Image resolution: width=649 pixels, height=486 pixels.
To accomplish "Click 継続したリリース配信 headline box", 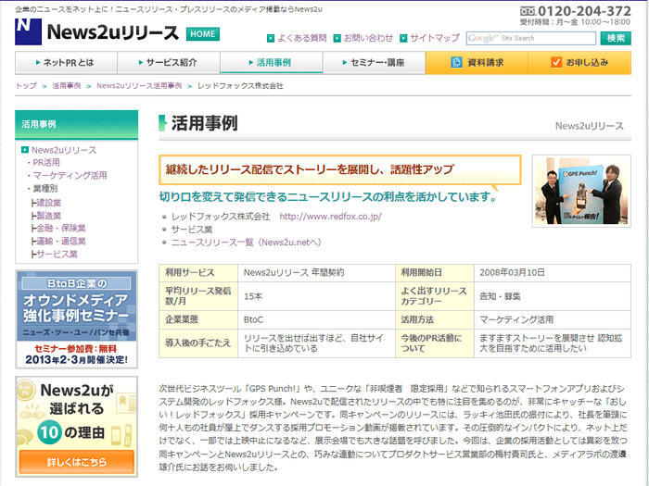I will coord(340,169).
